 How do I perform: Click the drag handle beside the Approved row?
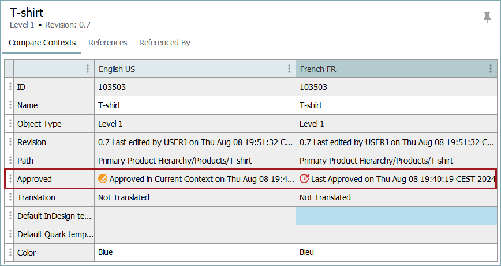coord(10,179)
